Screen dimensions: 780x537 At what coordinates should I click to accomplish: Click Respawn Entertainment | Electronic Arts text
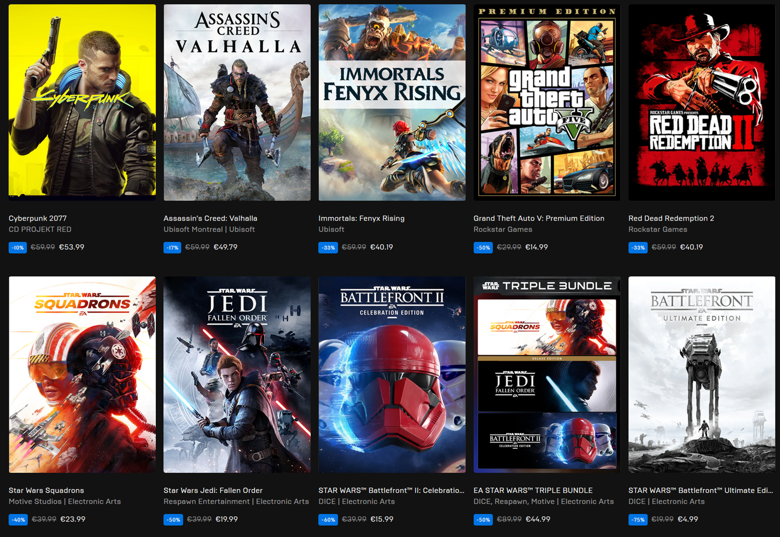(236, 501)
